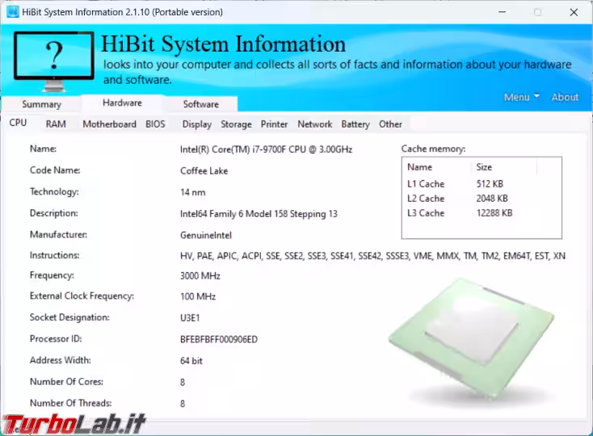Open the BIOS sub-tab
Image resolution: width=593 pixels, height=436 pixels.
pyautogui.click(x=155, y=124)
